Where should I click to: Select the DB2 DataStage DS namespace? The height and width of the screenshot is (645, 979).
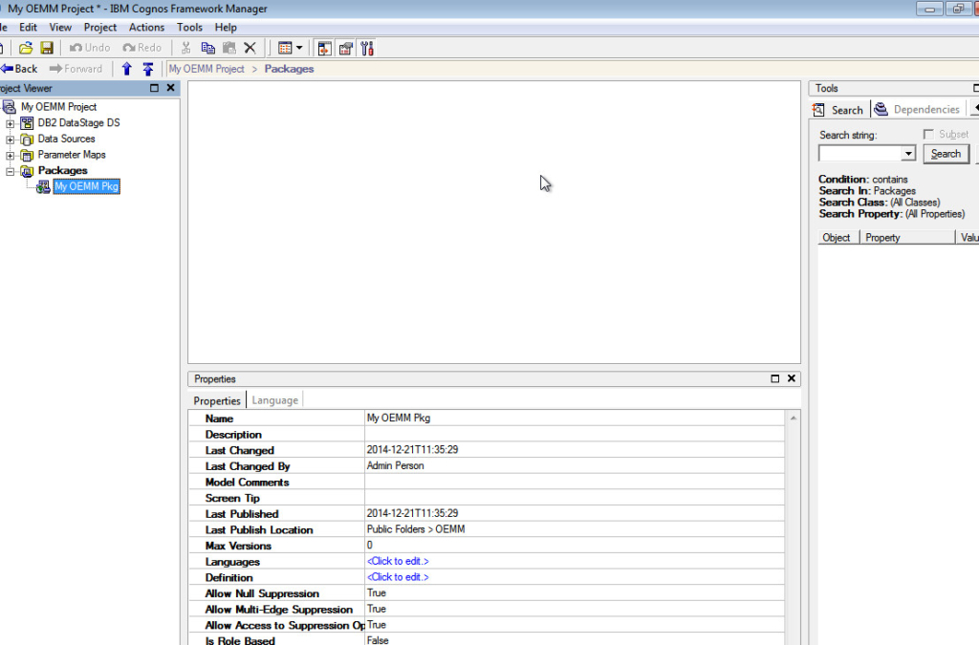pos(78,123)
